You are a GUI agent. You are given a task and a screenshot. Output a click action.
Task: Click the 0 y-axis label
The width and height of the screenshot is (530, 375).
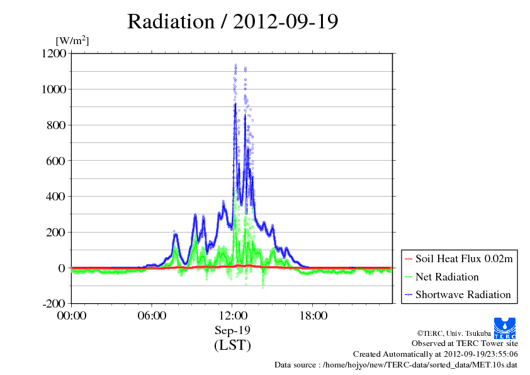[x=62, y=268]
